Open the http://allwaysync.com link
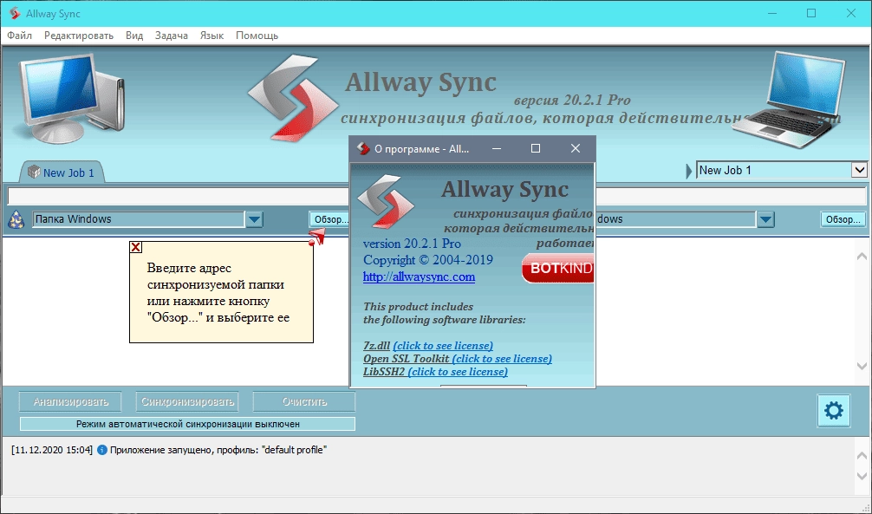The height and width of the screenshot is (514, 872). click(x=419, y=277)
